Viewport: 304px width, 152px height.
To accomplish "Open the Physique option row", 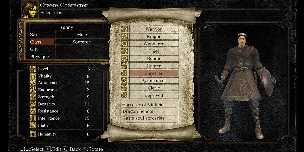I will coord(67,56).
